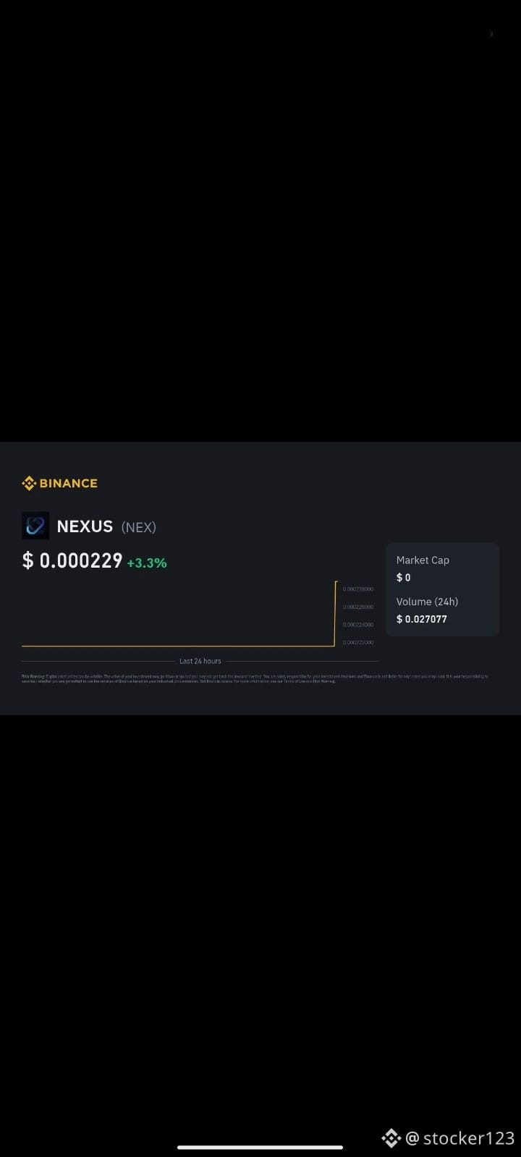
Task: Click the (NEX) ticker symbol
Action: click(138, 527)
